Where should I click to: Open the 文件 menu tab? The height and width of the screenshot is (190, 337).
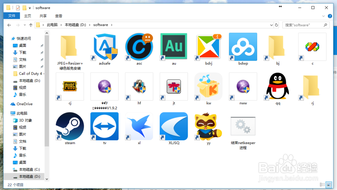click(11, 16)
